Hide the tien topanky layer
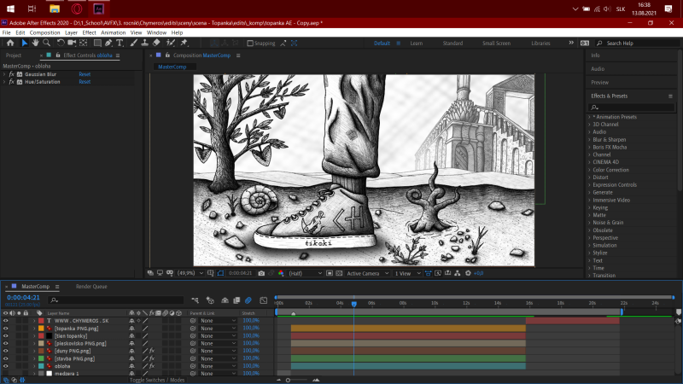Image resolution: width=683 pixels, height=384 pixels. [x=6, y=335]
